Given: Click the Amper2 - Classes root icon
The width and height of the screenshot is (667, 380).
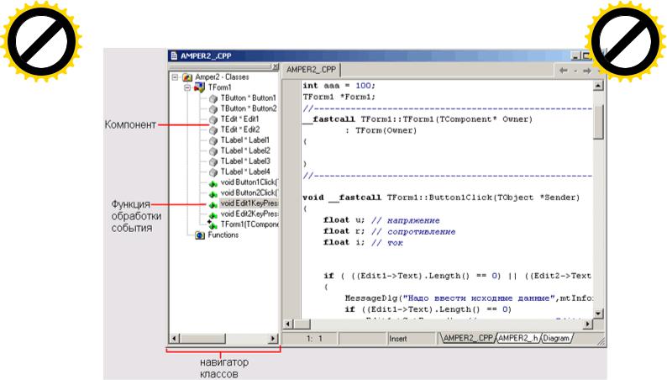Looking at the screenshot, I should click(x=186, y=77).
